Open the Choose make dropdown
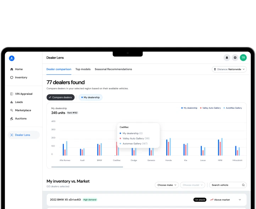Viewport: 256px width, 209px height. point(167,185)
